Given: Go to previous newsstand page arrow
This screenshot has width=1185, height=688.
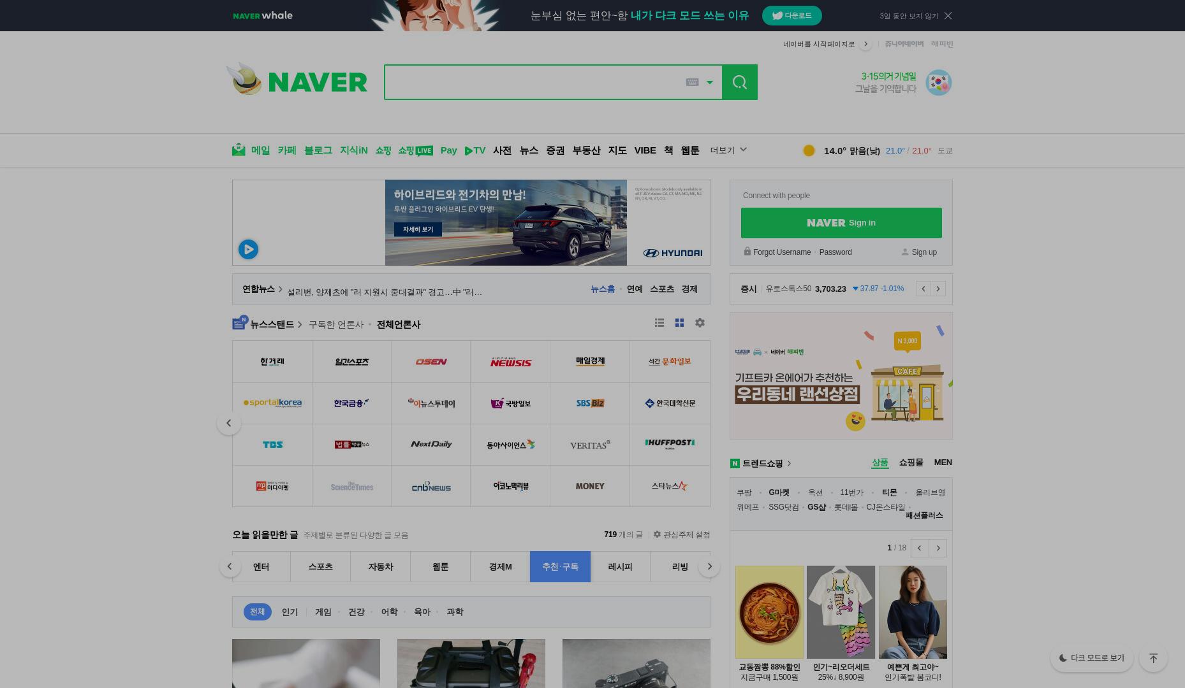Looking at the screenshot, I should pyautogui.click(x=229, y=423).
